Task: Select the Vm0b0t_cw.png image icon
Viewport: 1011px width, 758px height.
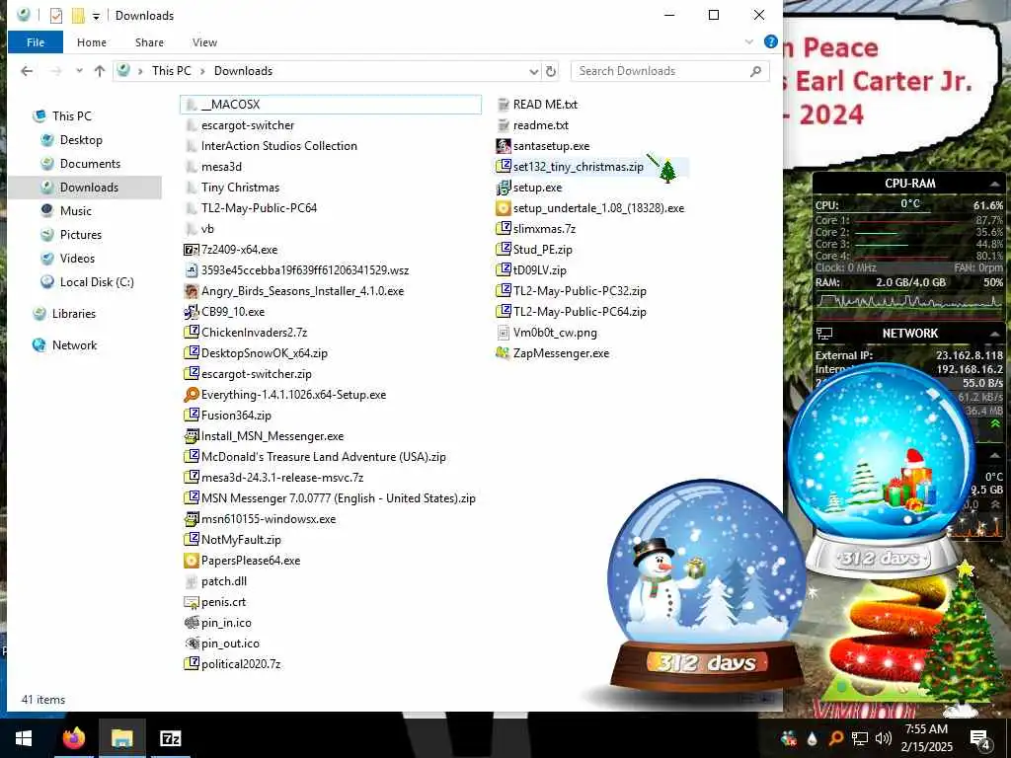Action: pos(504,333)
